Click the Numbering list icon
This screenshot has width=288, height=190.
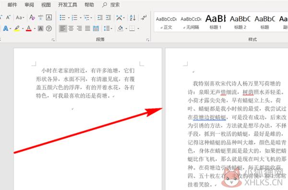(x=74, y=18)
